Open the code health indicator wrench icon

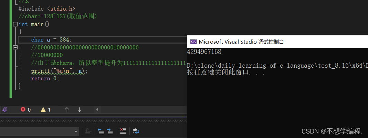(x=5, y=109)
